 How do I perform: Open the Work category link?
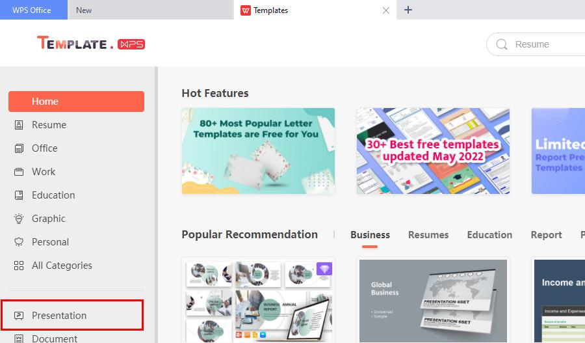pos(44,172)
